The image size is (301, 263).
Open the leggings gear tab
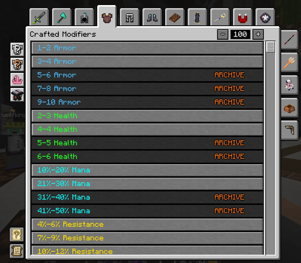coord(130,18)
